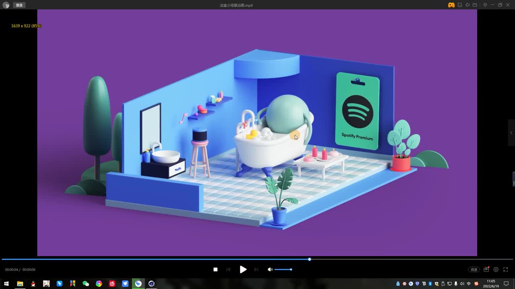515x289 pixels.
Task: Click the file folder icon in title bar
Action: (475, 5)
